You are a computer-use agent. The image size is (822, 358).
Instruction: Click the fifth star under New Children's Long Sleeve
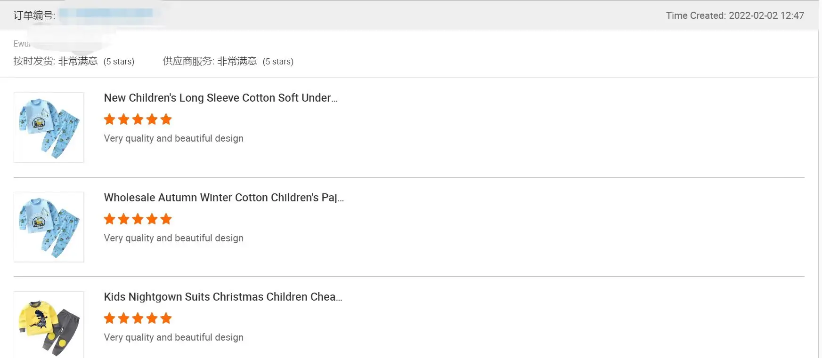(166, 119)
